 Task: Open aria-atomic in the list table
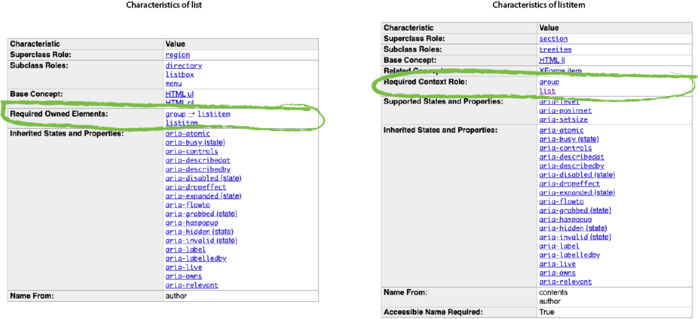188,134
